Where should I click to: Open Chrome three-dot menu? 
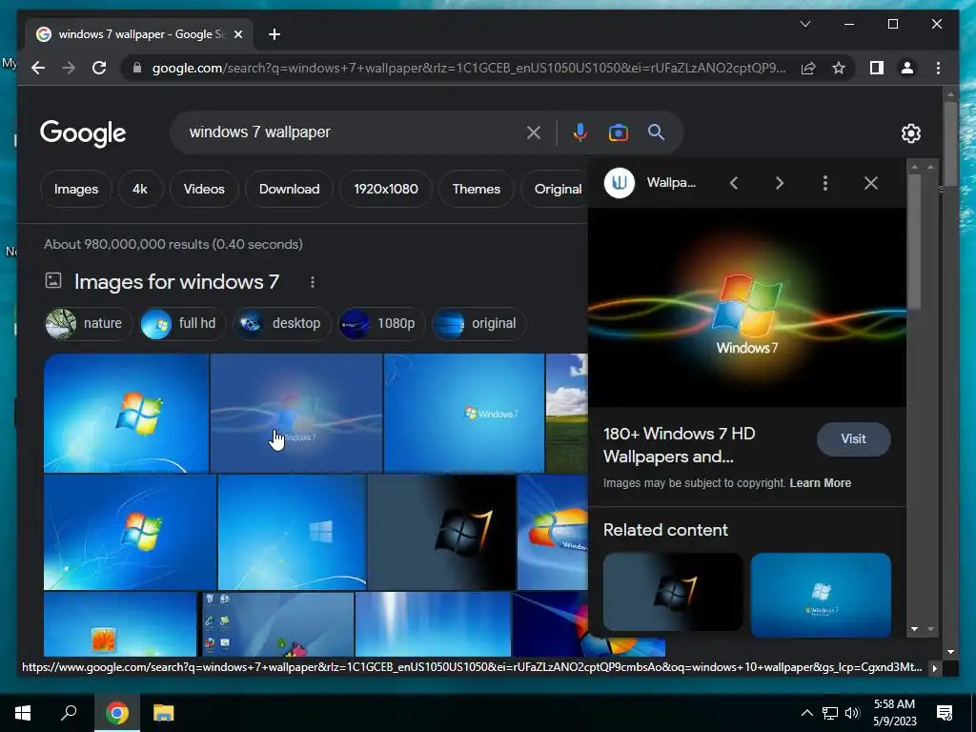coord(938,68)
